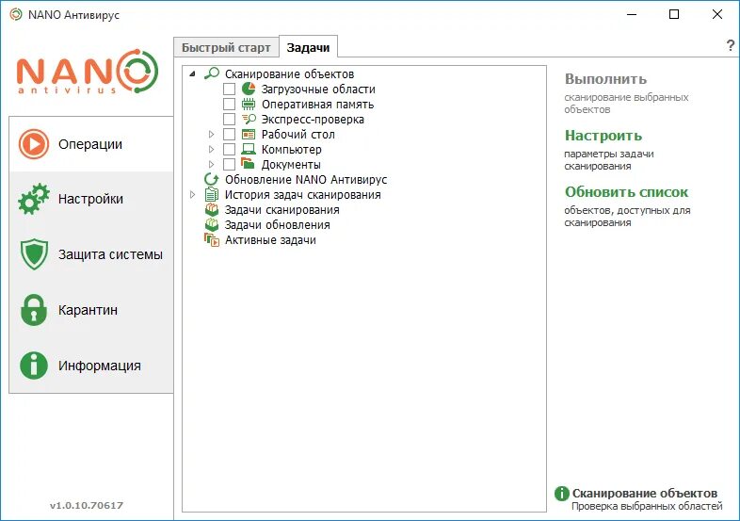Tick the Рабочий стол checkbox

pyautogui.click(x=229, y=134)
